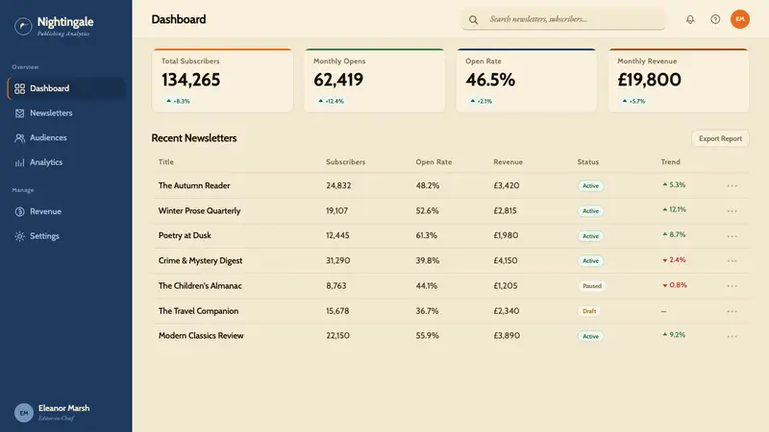The height and width of the screenshot is (432, 769).
Task: Open more options for Winter Prose Quarterly
Action: click(x=732, y=211)
